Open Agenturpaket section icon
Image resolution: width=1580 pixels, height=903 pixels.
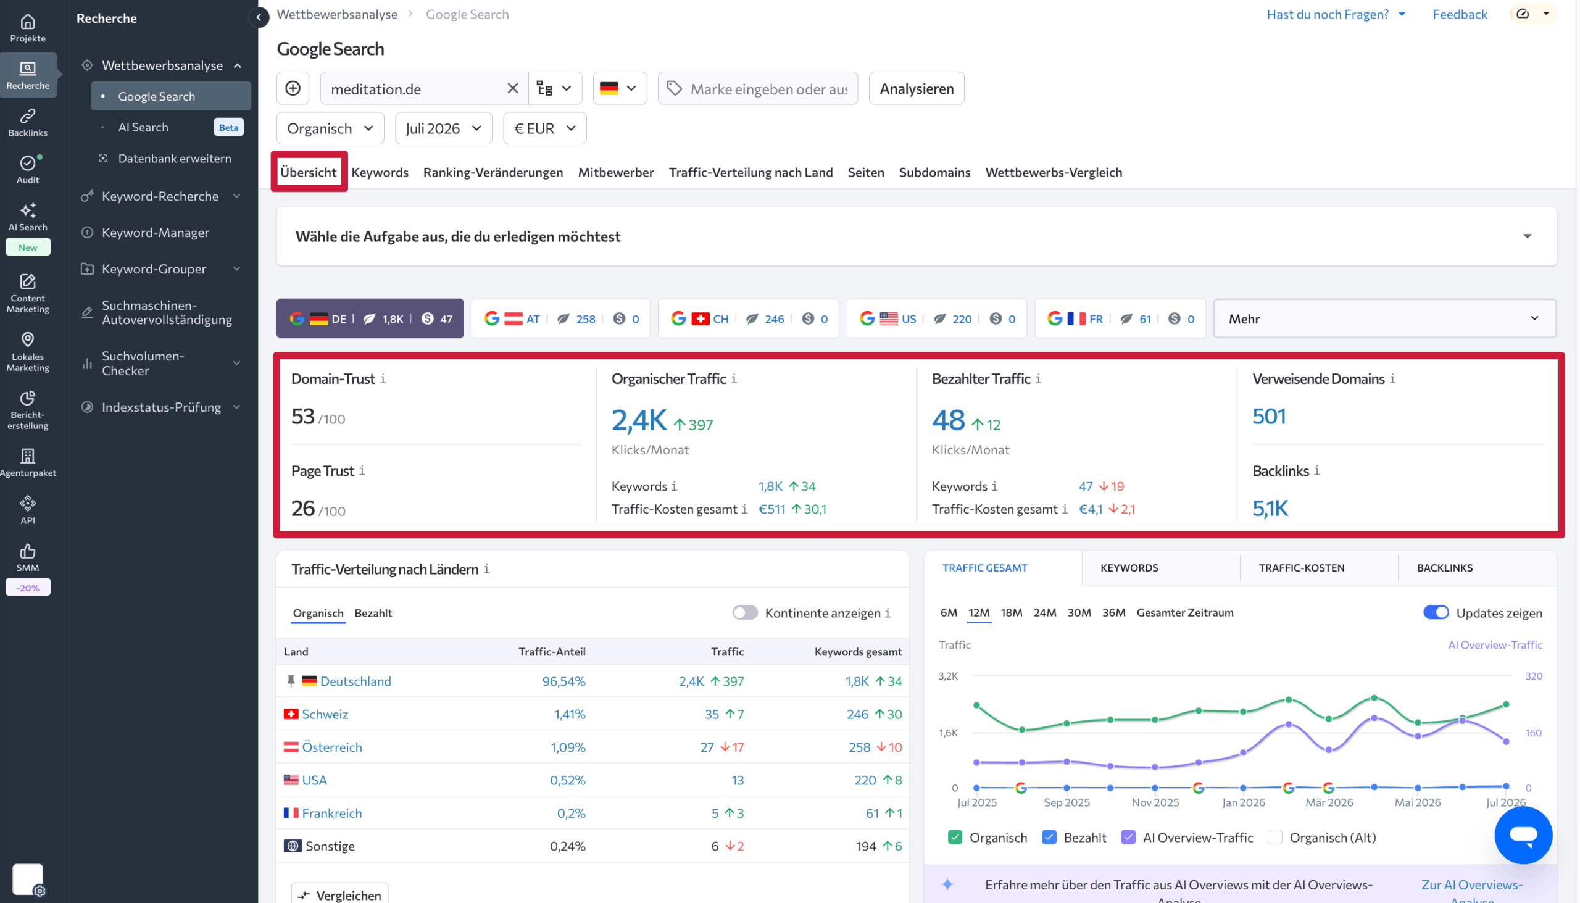point(28,463)
